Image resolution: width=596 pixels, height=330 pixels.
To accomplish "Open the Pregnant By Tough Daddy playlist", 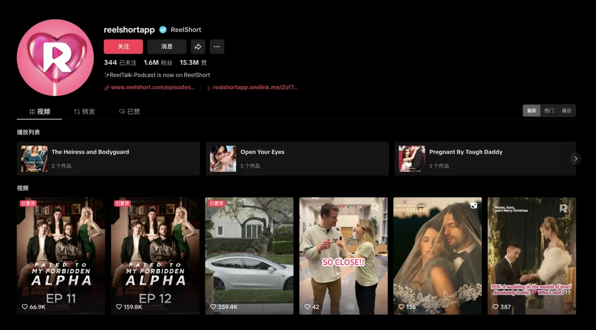I will click(x=486, y=159).
